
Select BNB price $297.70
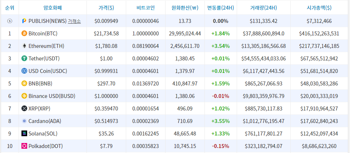[106, 84]
